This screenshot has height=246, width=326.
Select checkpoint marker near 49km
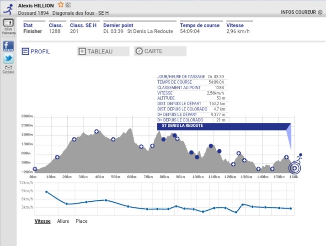tap(113, 139)
